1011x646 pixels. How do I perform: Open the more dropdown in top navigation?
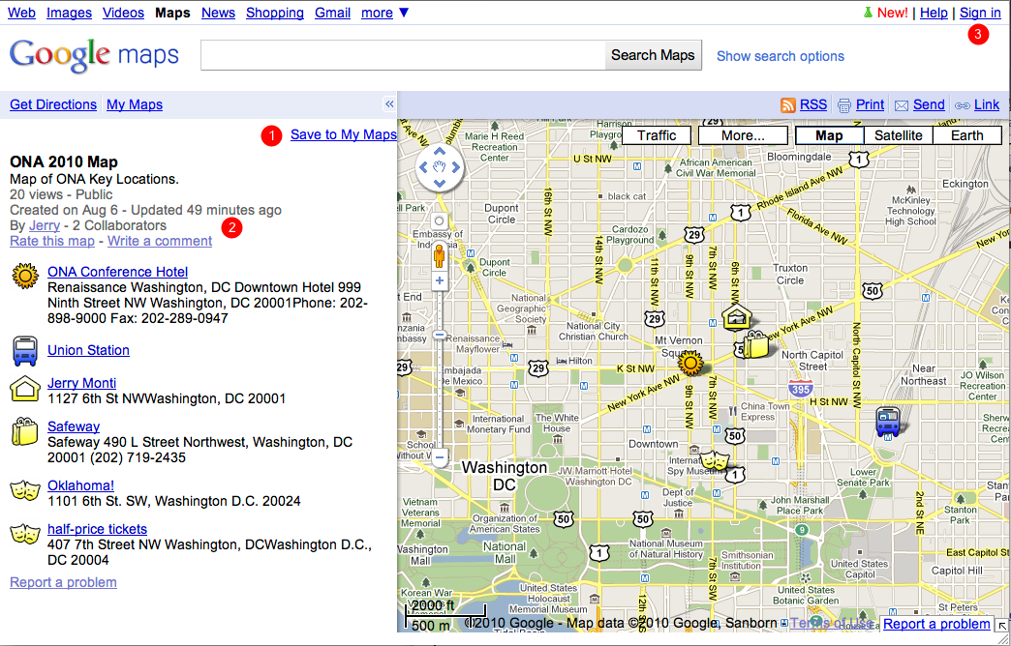pos(384,13)
